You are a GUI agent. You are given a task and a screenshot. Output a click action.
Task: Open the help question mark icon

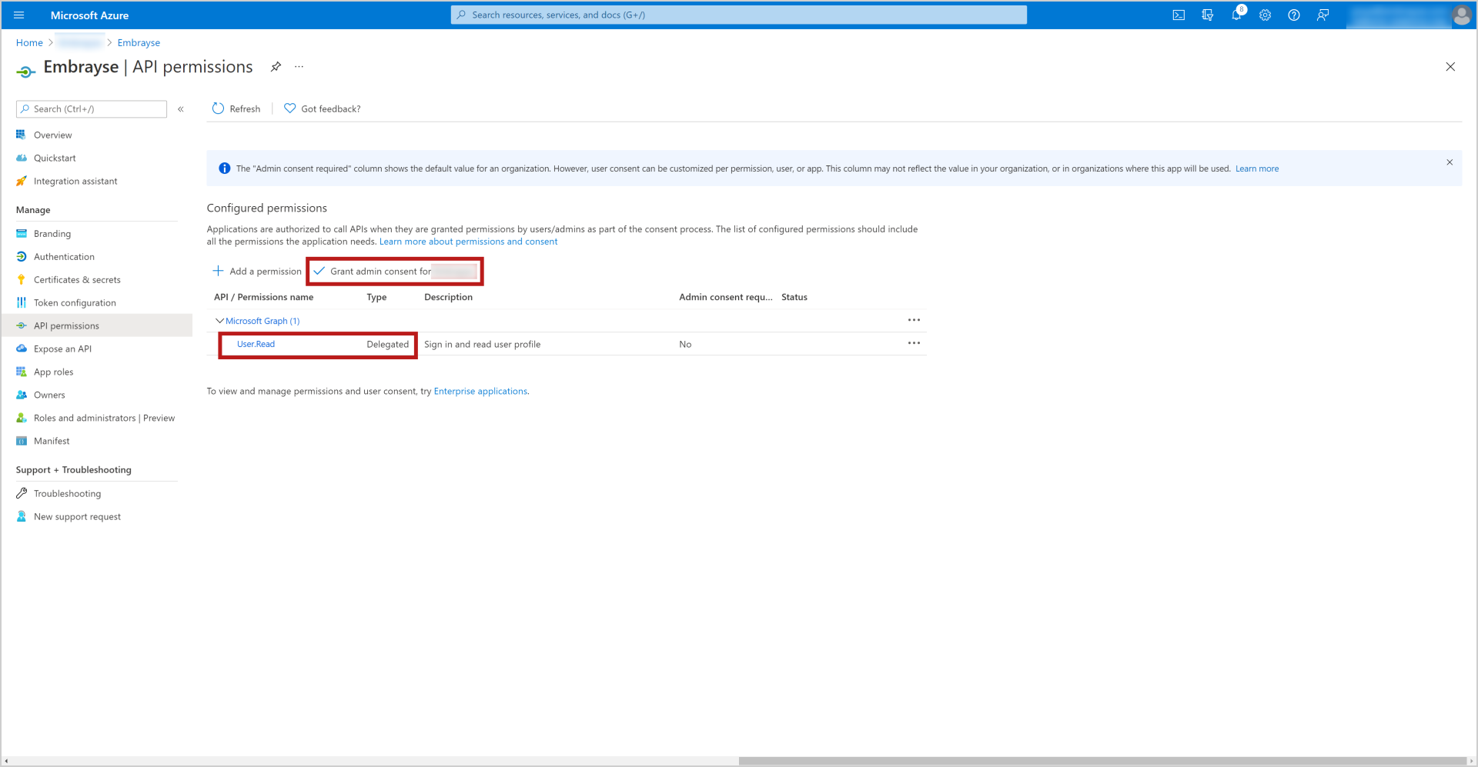pos(1294,15)
